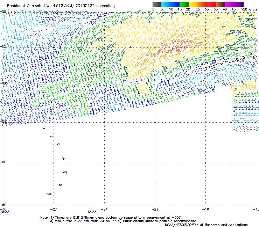Select the green 15-20 knots legend segment
Screen dimensions: 259x227
tap(184, 4)
